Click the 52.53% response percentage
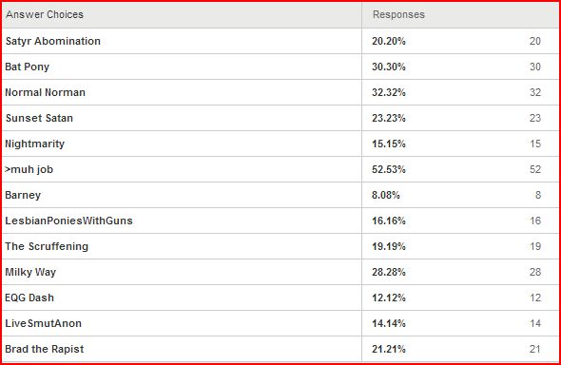The width and height of the screenshot is (561, 365). coord(389,169)
